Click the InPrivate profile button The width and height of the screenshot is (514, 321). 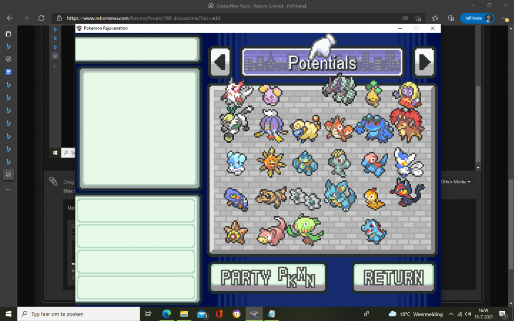[478, 18]
